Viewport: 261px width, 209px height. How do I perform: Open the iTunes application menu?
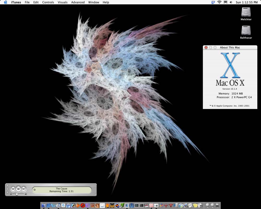tap(16, 2)
